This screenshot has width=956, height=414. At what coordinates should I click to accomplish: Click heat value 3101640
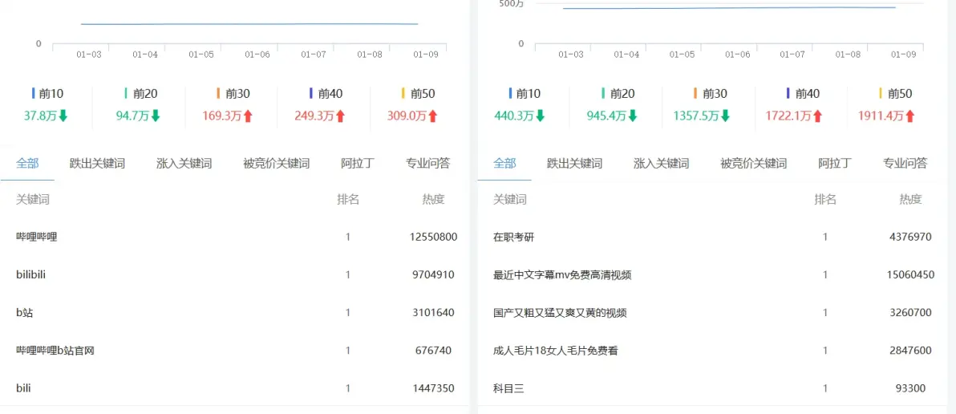[434, 313]
